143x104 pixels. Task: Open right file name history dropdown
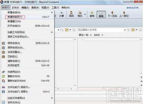[125, 30]
